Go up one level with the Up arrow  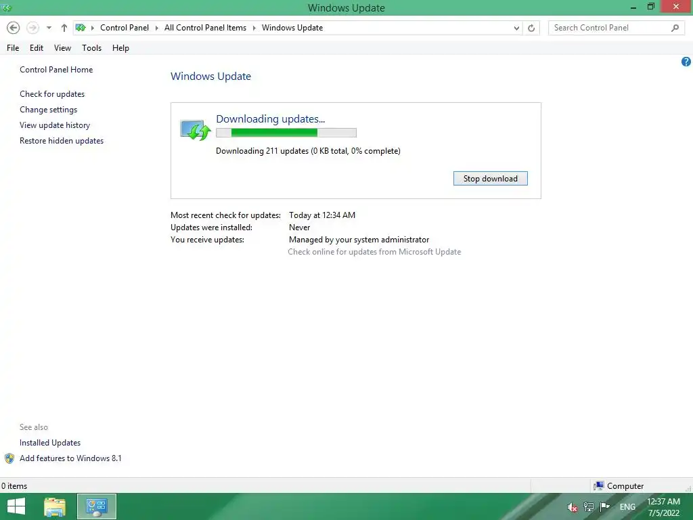tap(64, 28)
